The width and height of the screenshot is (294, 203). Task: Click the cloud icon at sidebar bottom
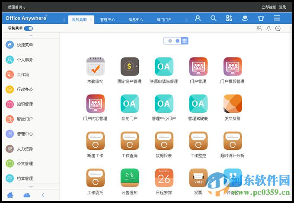[27, 195]
